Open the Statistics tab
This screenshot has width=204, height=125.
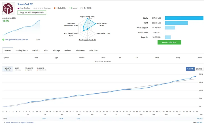[36, 51]
